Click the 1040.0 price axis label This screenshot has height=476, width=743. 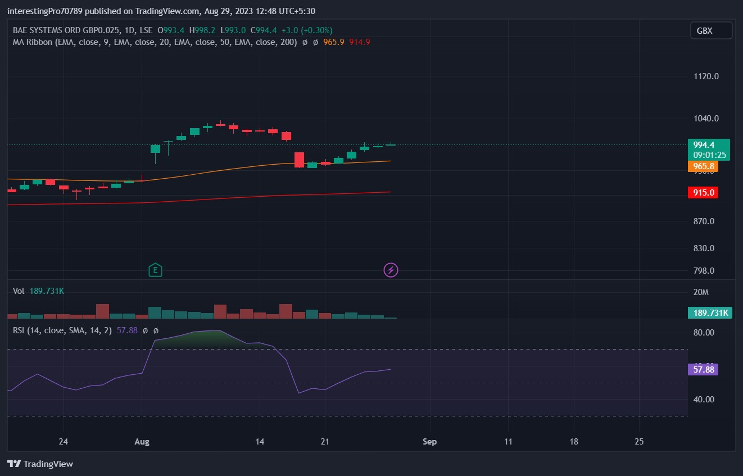click(705, 119)
